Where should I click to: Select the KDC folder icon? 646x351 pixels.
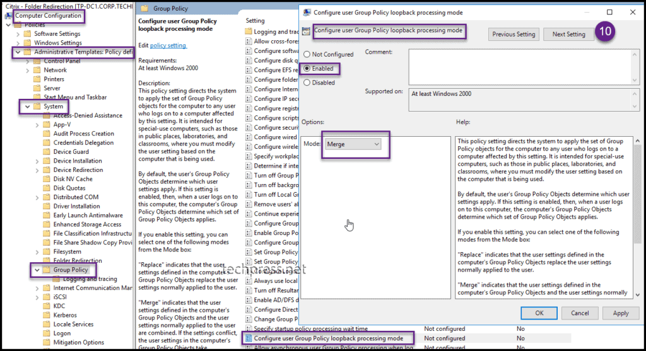click(47, 306)
